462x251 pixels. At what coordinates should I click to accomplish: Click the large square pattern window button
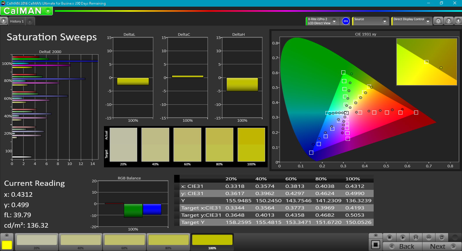tap(375, 245)
